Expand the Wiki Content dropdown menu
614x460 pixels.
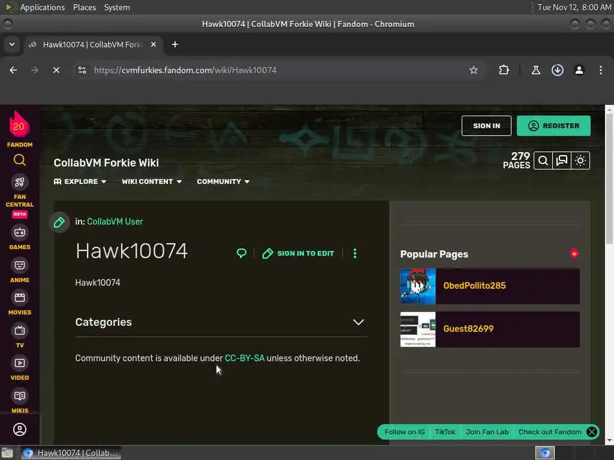click(x=152, y=181)
